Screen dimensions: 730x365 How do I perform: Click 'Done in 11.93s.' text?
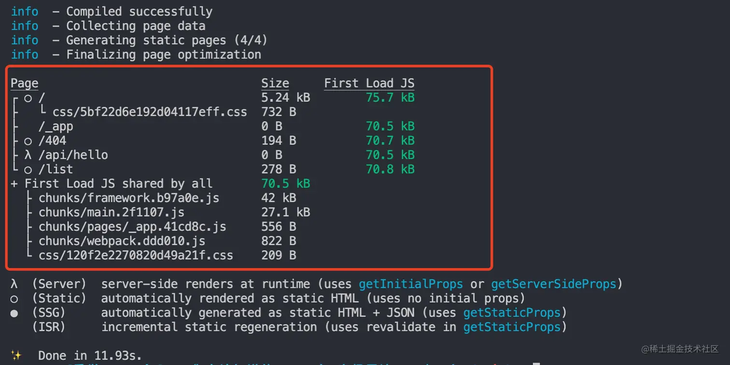tap(90, 356)
